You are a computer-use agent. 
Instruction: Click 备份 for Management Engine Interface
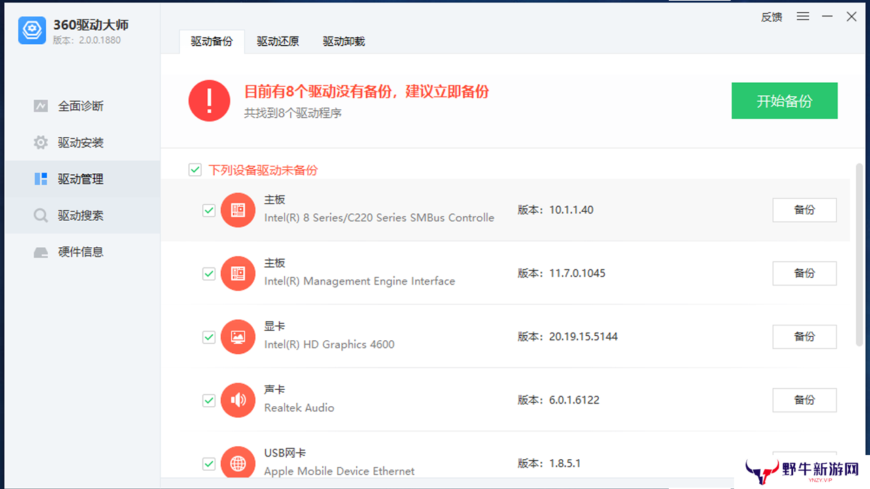(804, 273)
